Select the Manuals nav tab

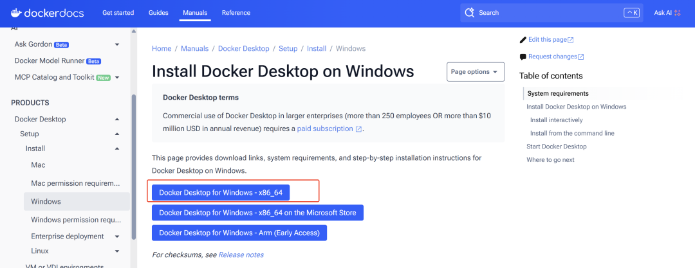[196, 13]
